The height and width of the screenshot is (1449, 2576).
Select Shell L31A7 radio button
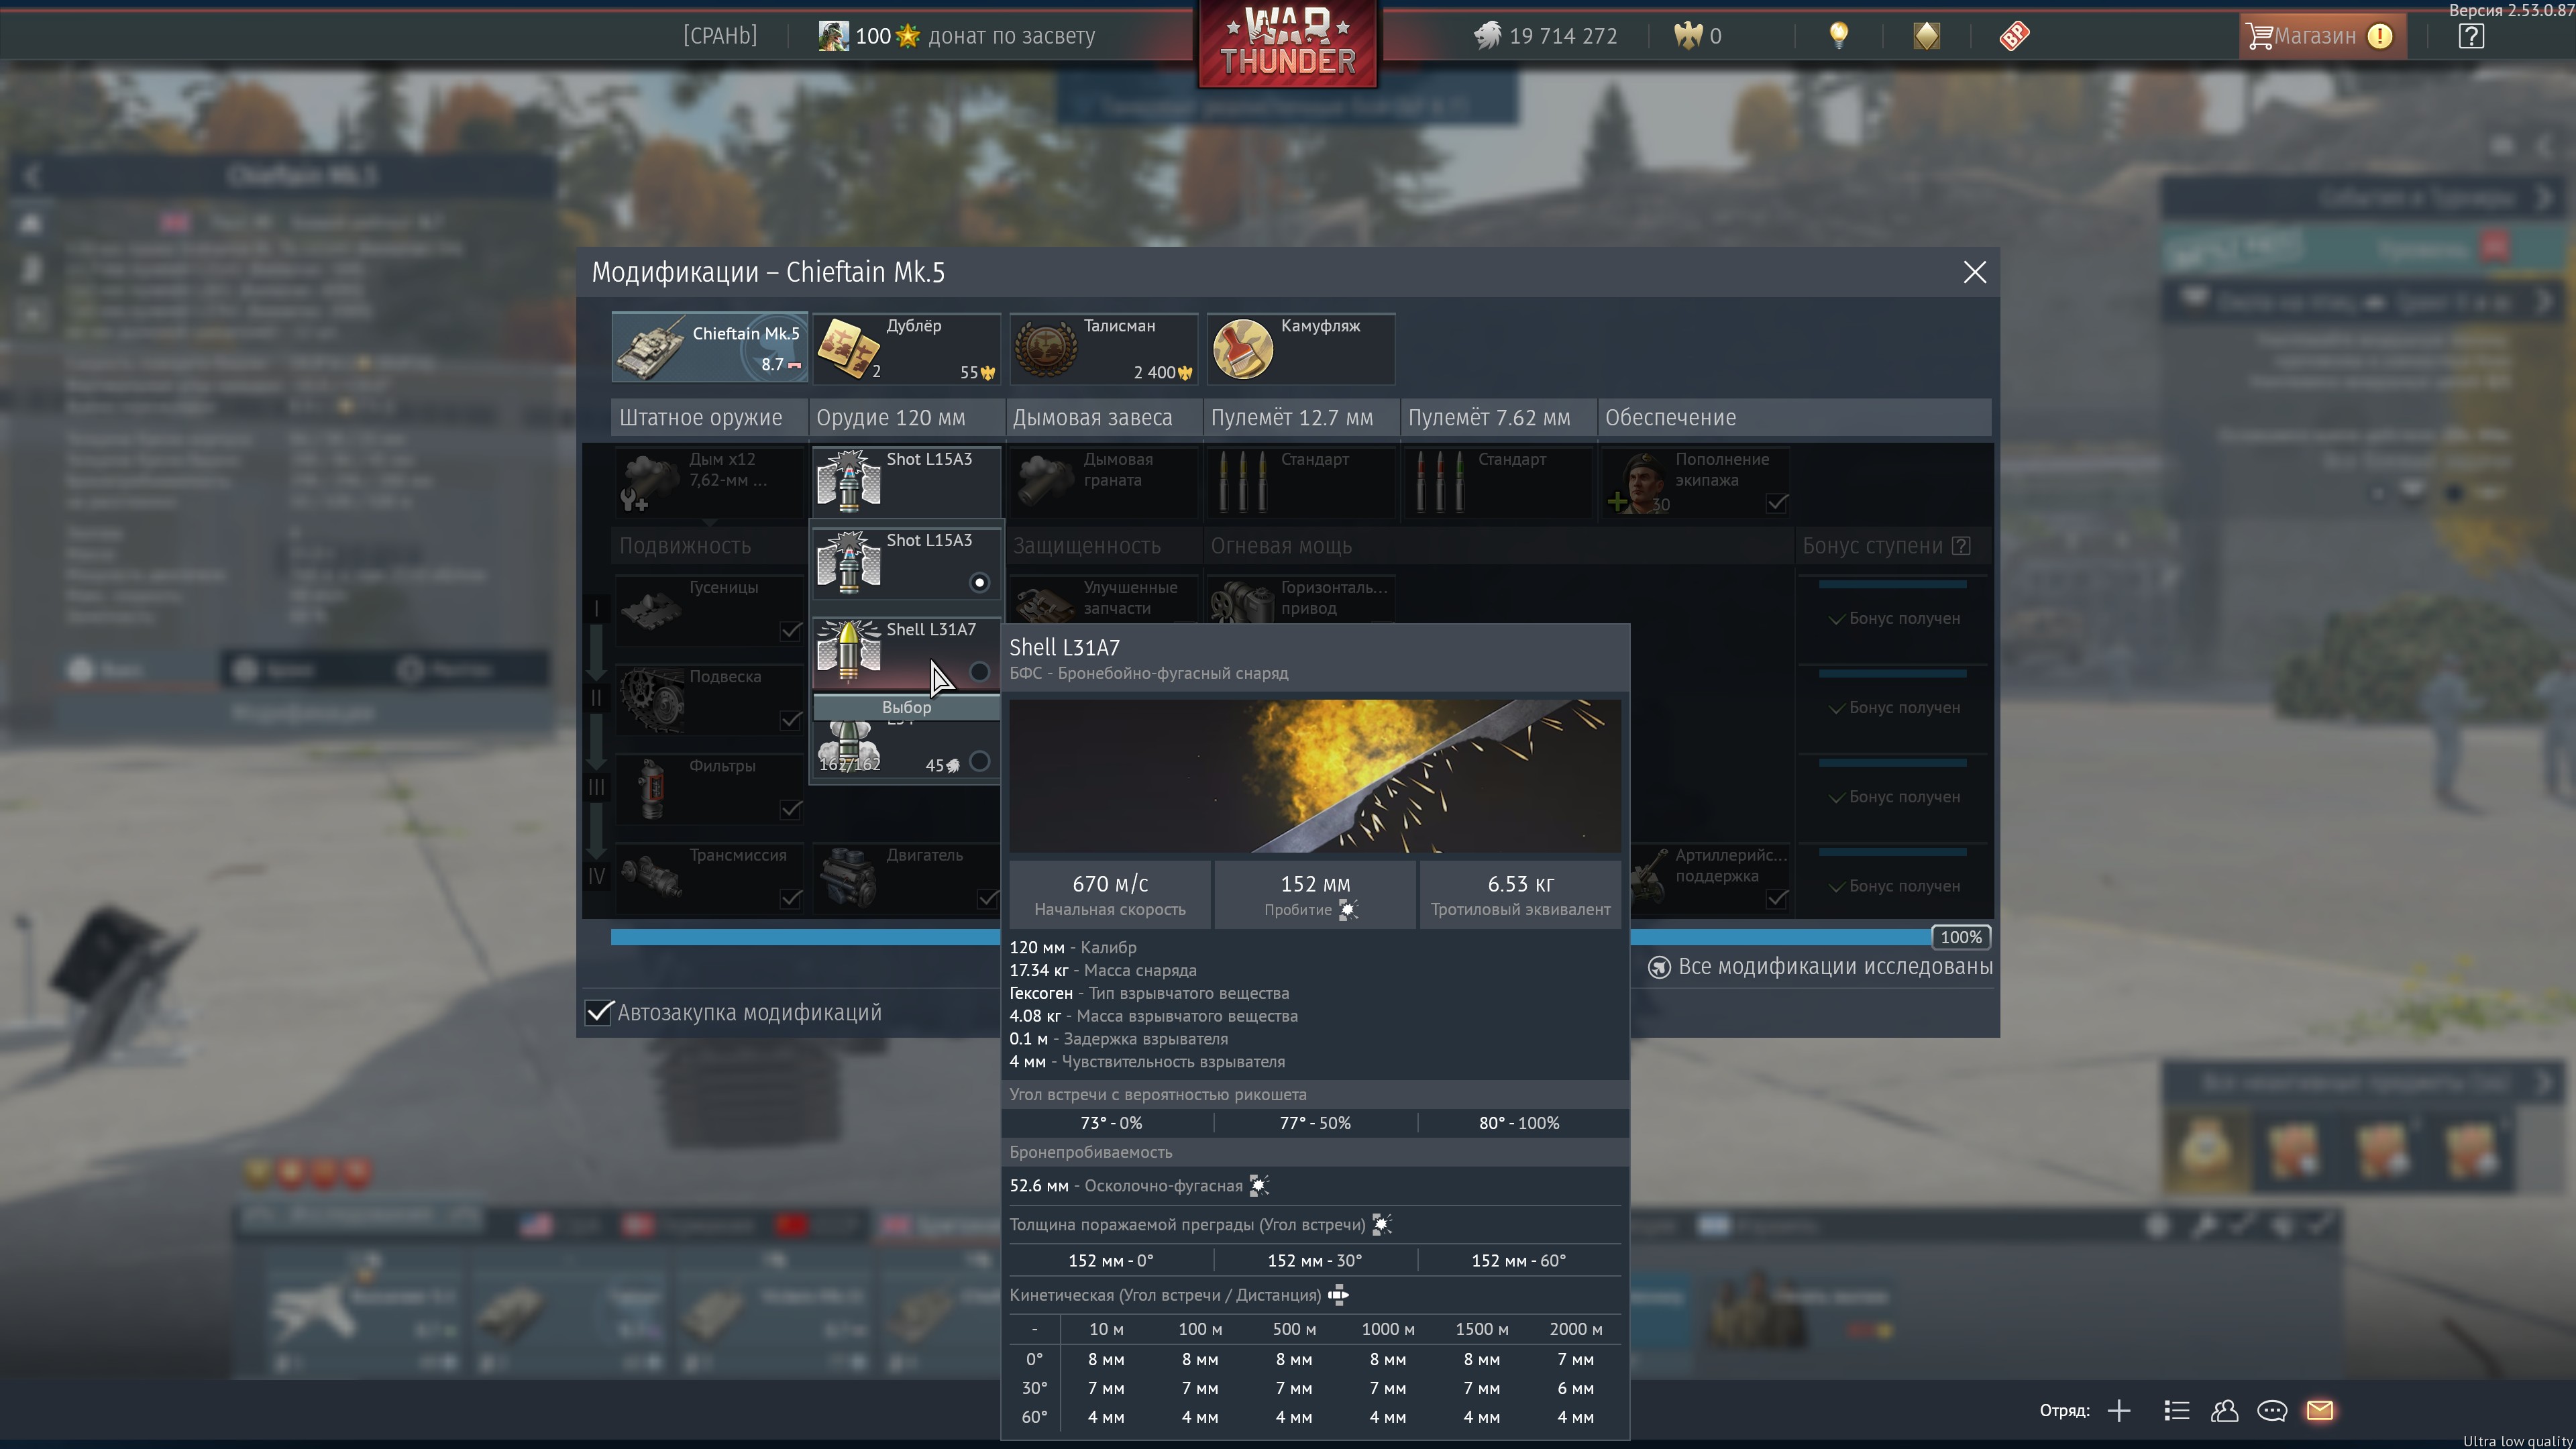(x=979, y=672)
